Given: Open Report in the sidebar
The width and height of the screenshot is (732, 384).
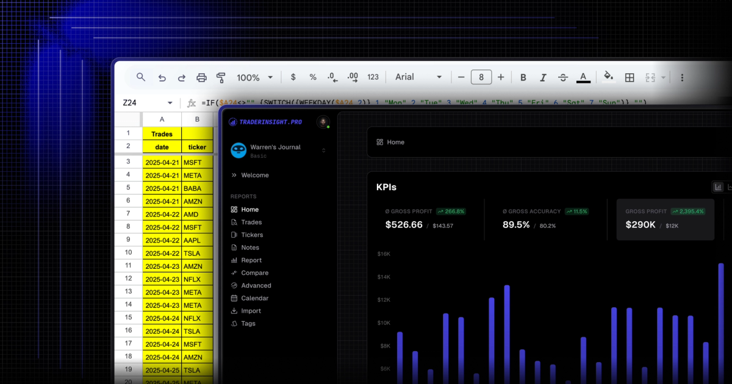Looking at the screenshot, I should pyautogui.click(x=246, y=260).
